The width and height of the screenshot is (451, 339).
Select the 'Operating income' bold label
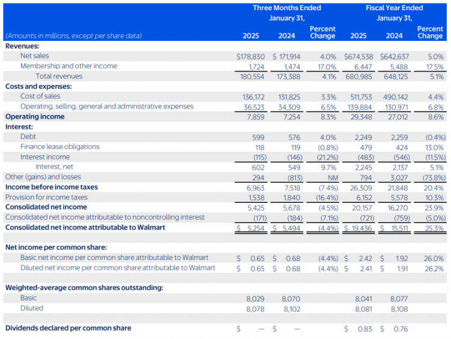pyautogui.click(x=35, y=116)
